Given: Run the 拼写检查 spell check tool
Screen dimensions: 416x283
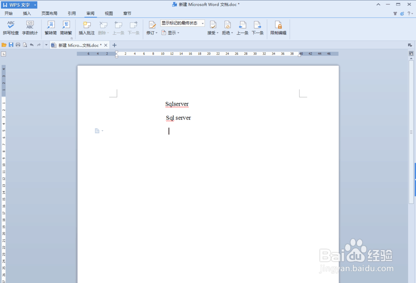Looking at the screenshot, I should [x=11, y=28].
